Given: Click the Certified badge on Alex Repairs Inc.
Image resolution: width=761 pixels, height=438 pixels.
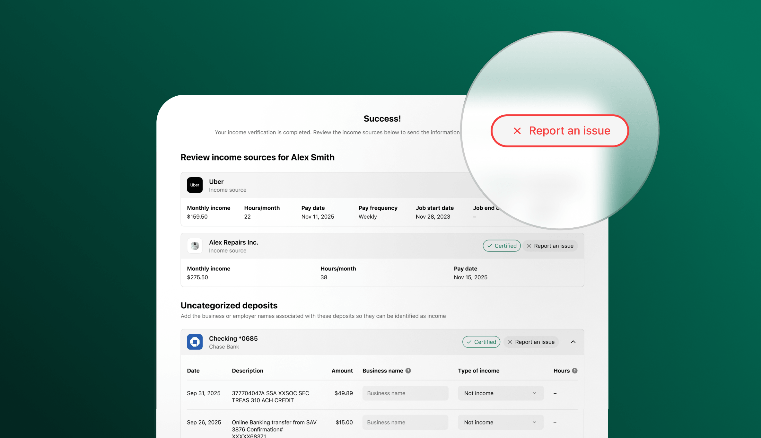Looking at the screenshot, I should pos(502,246).
